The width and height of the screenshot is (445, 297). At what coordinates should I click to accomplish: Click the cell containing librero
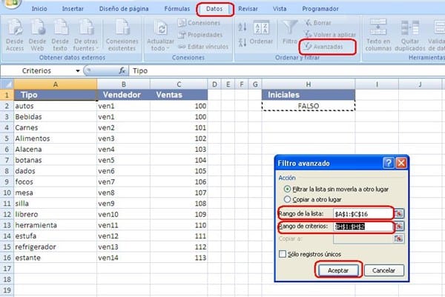56,214
